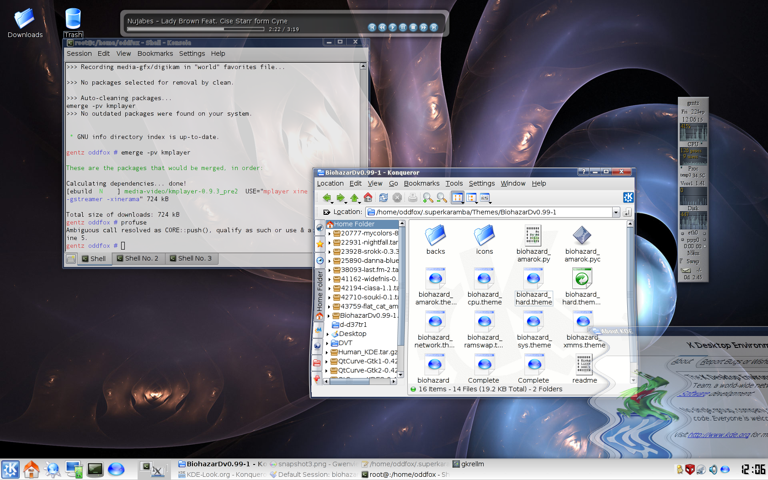This screenshot has width=768, height=480.
Task: Expand the Desktop folder in sidebar tree
Action: [328, 334]
